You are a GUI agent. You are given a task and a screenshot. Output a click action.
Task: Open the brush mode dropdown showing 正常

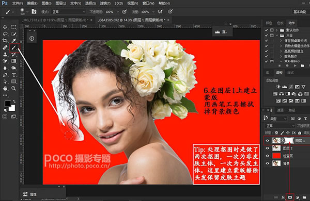(x=68, y=12)
